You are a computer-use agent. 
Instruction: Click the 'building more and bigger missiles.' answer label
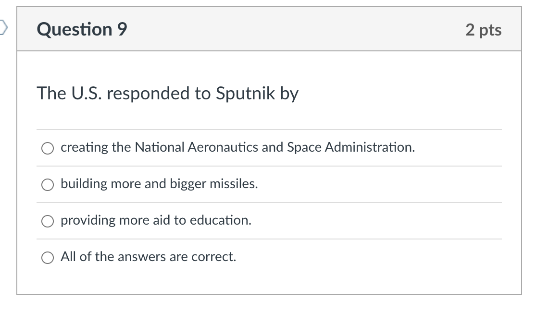tap(159, 184)
